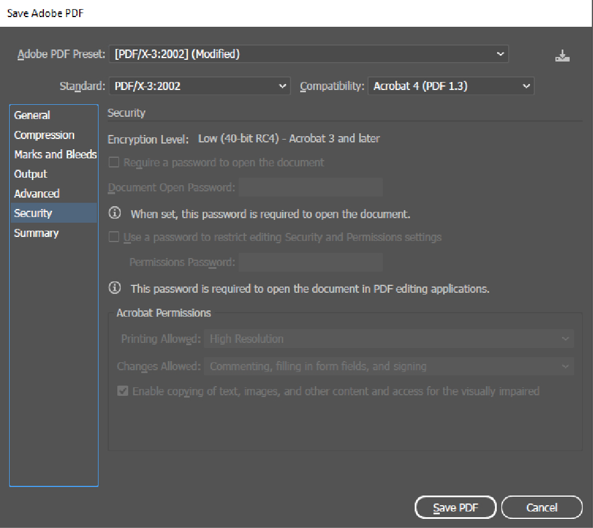Go to the Output section
Image resolution: width=593 pixels, height=528 pixels.
(x=31, y=174)
